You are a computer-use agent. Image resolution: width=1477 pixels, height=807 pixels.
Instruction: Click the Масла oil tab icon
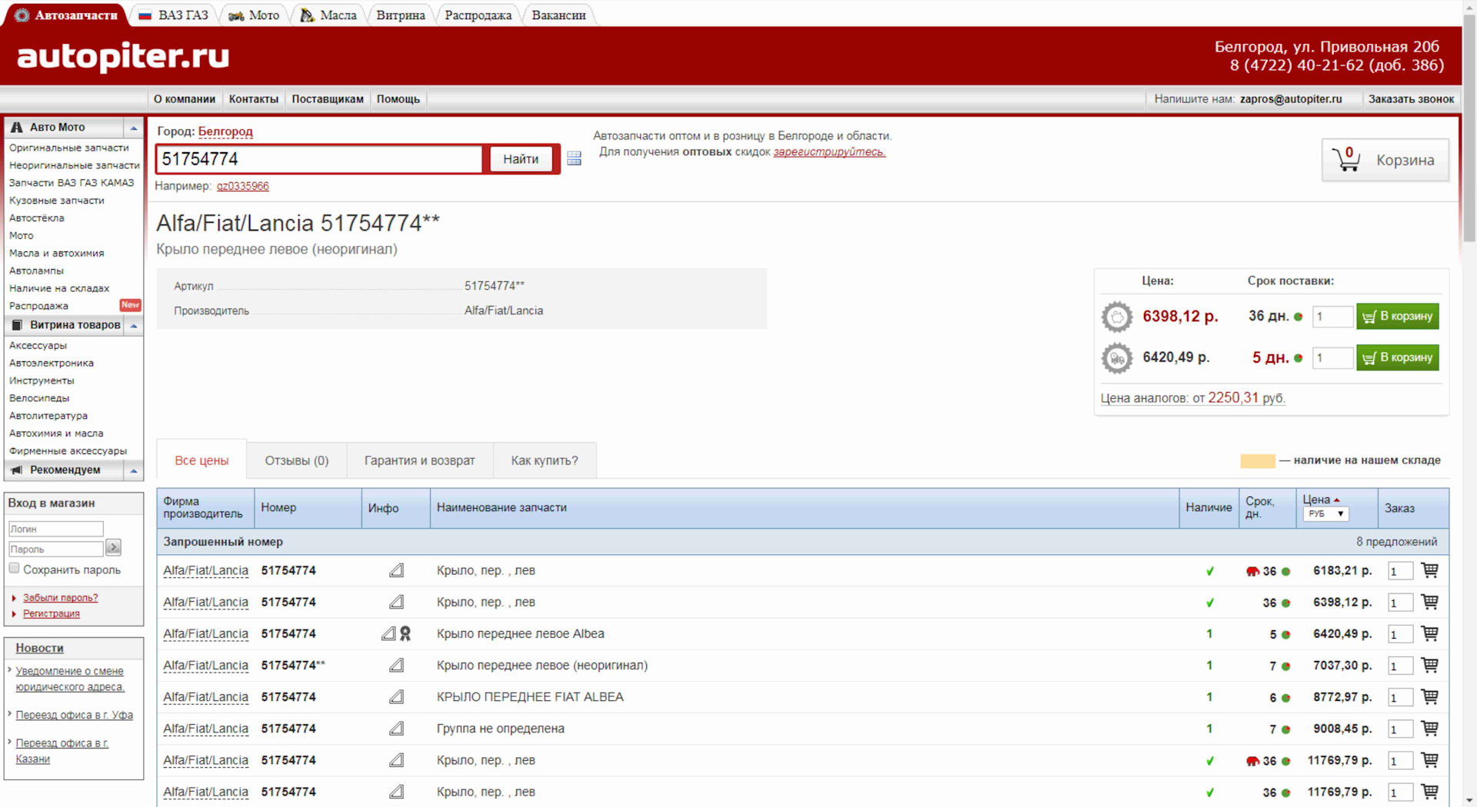(x=307, y=15)
